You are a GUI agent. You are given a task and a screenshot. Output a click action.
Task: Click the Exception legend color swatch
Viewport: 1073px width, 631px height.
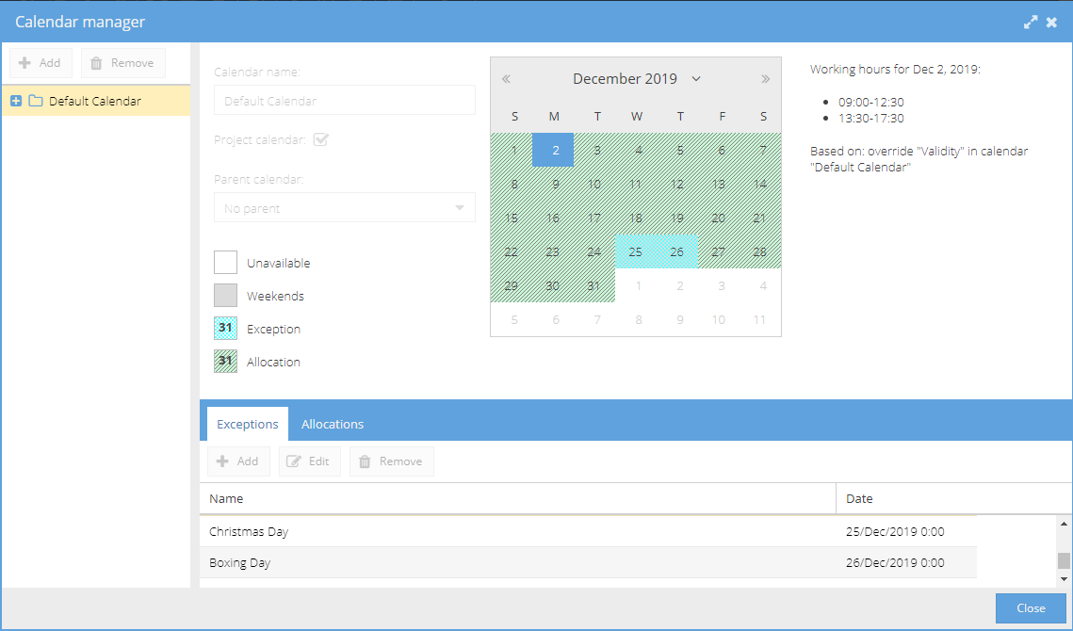224,329
